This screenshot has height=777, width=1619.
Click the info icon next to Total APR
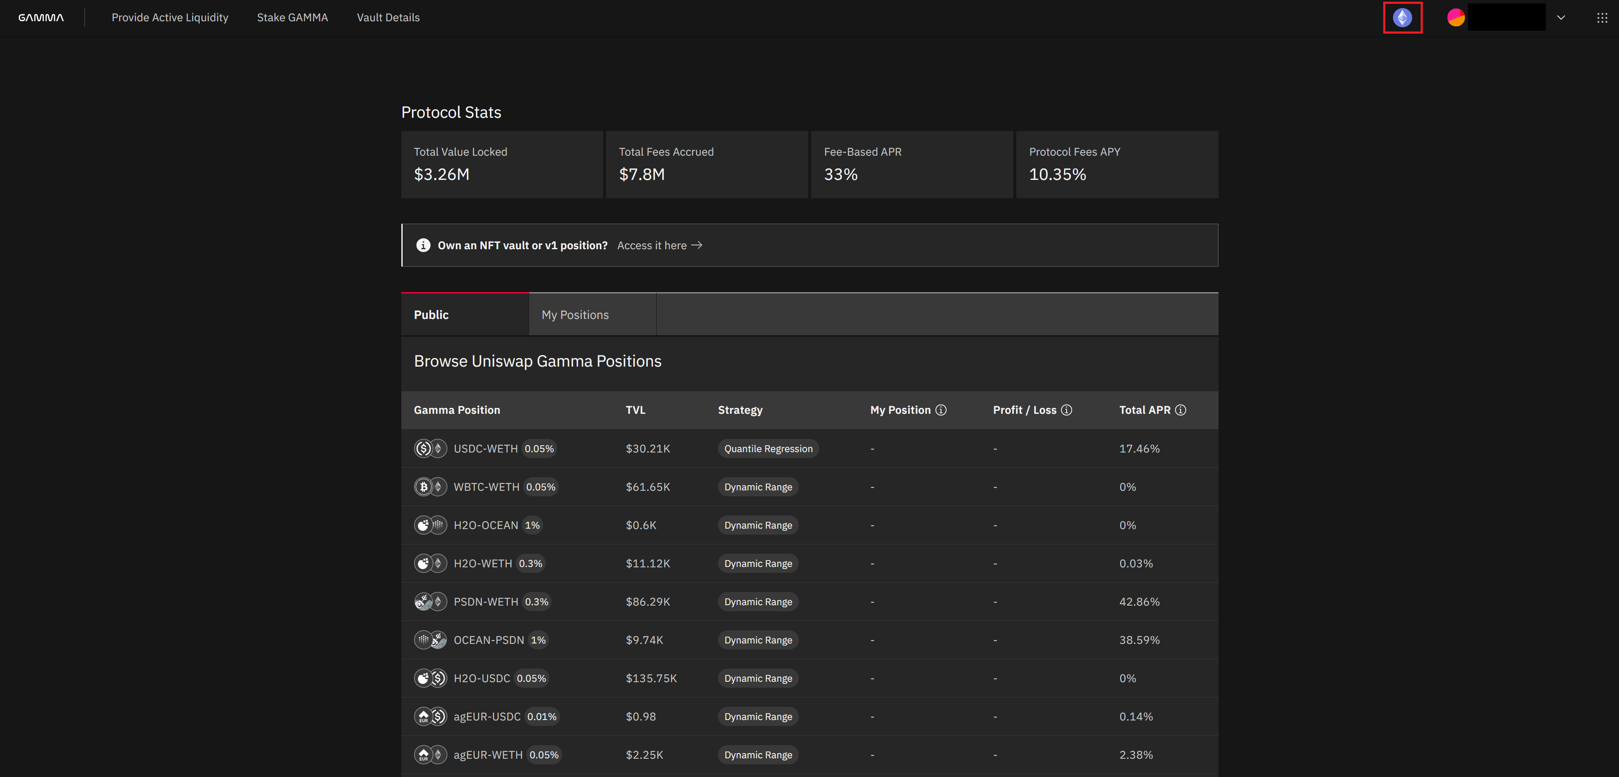[1180, 410]
